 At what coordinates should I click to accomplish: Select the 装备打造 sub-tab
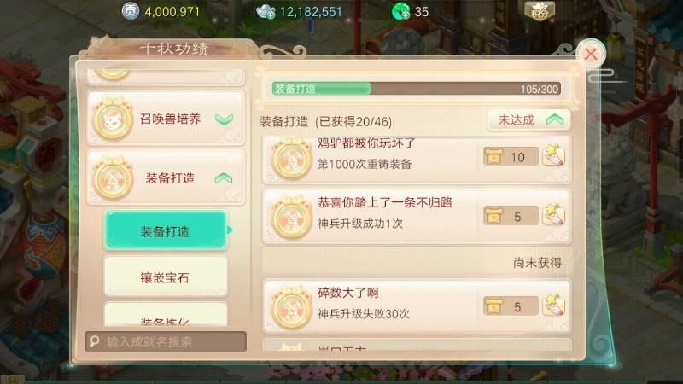166,230
